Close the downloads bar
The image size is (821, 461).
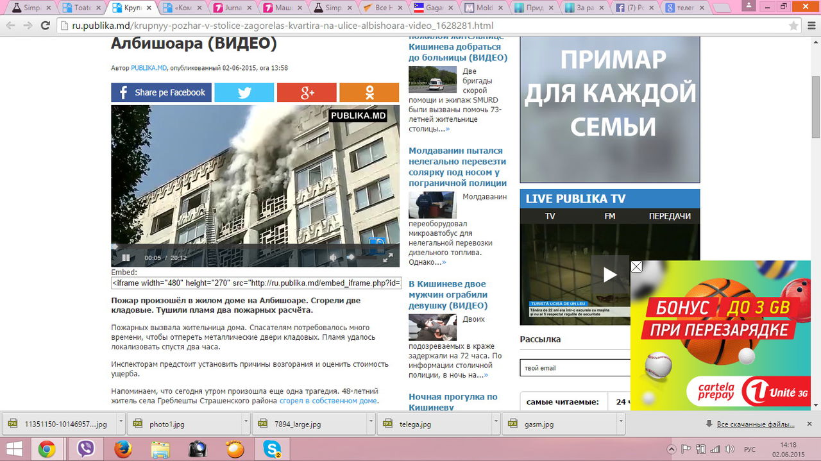[x=810, y=424]
